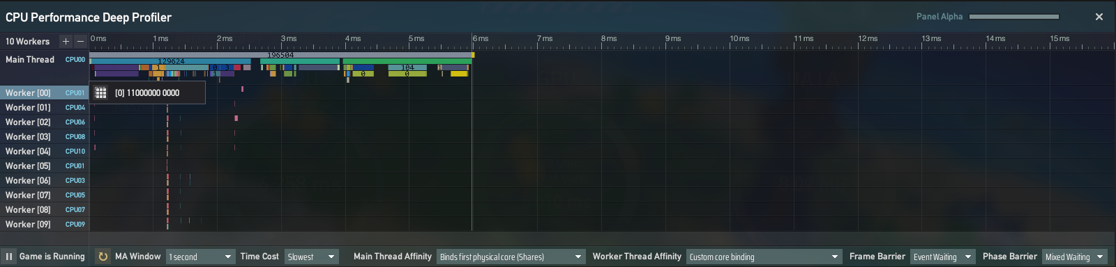1116x267 pixels.
Task: Select the Worker [08] row
Action: pyautogui.click(x=45, y=209)
